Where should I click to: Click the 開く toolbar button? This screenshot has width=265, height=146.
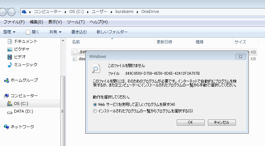click(33, 32)
